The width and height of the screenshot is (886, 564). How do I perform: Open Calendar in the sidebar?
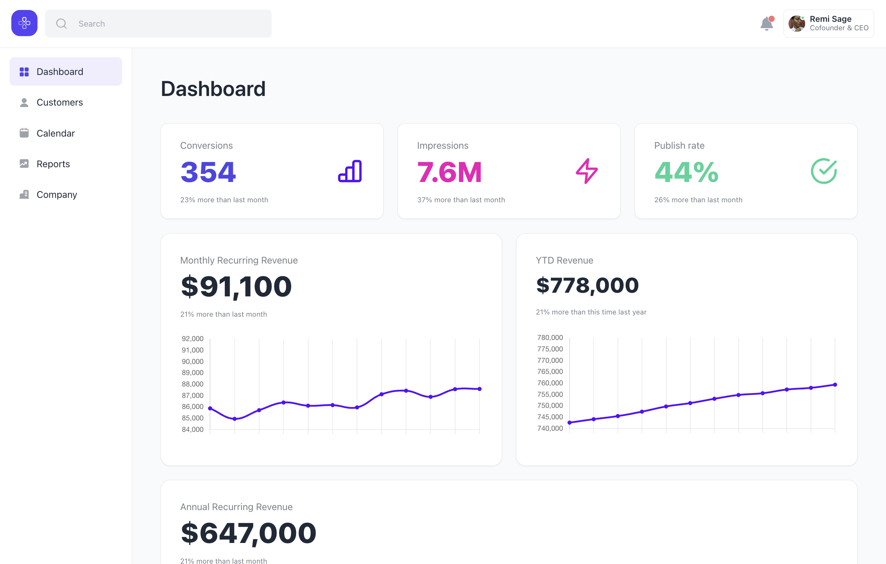(x=66, y=133)
